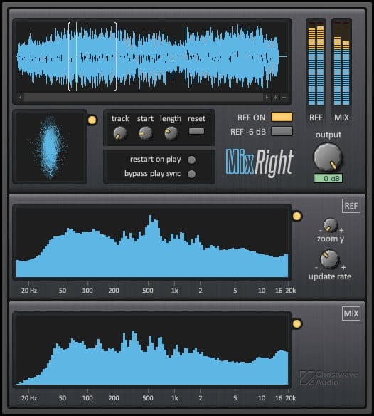Turn off the REF ON button
This screenshot has width=374, height=416.
click(282, 118)
